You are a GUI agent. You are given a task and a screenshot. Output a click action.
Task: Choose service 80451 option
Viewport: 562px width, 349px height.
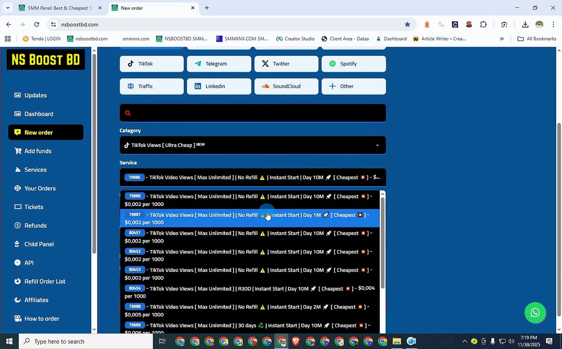[250, 237]
